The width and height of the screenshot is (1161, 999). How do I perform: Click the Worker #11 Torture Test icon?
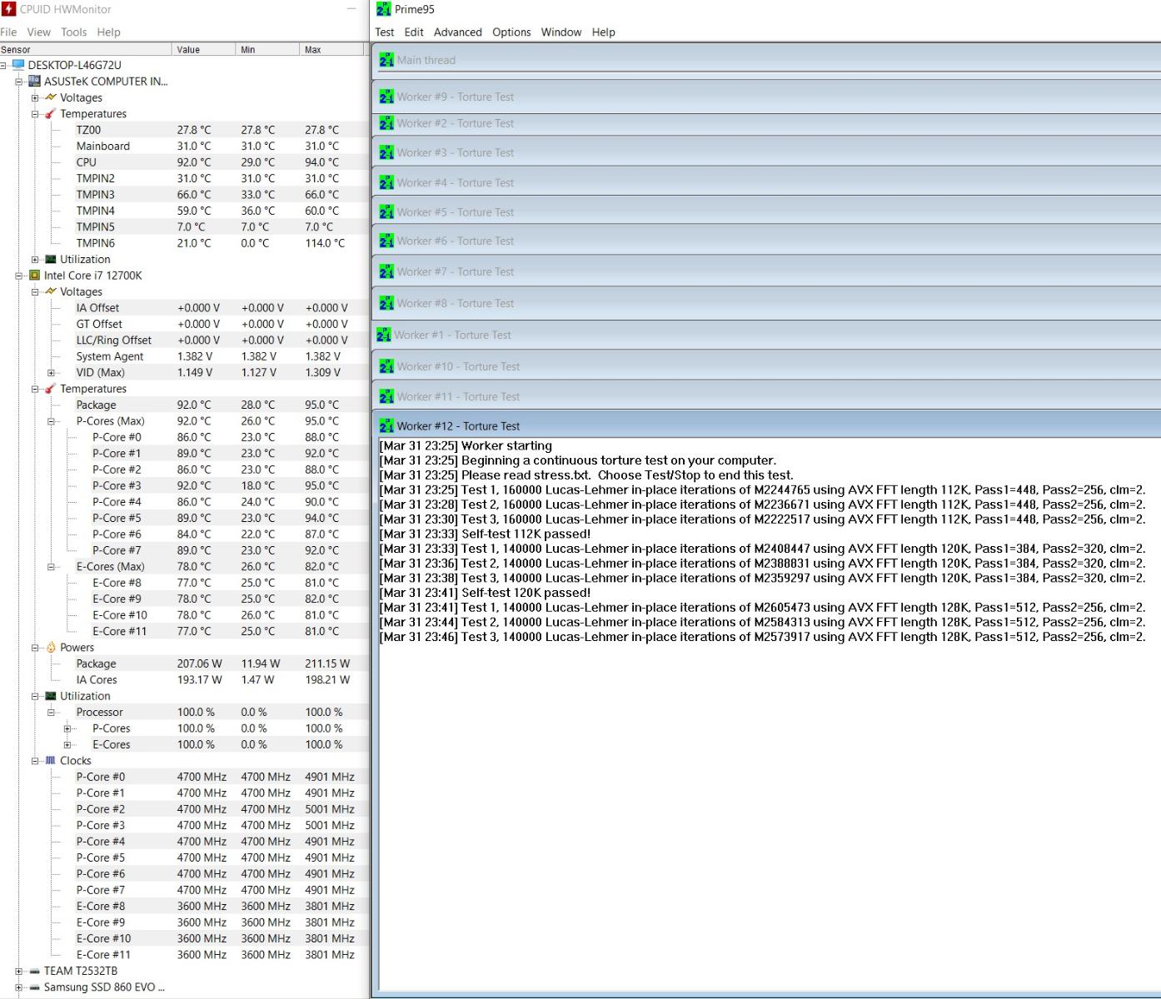click(x=386, y=396)
